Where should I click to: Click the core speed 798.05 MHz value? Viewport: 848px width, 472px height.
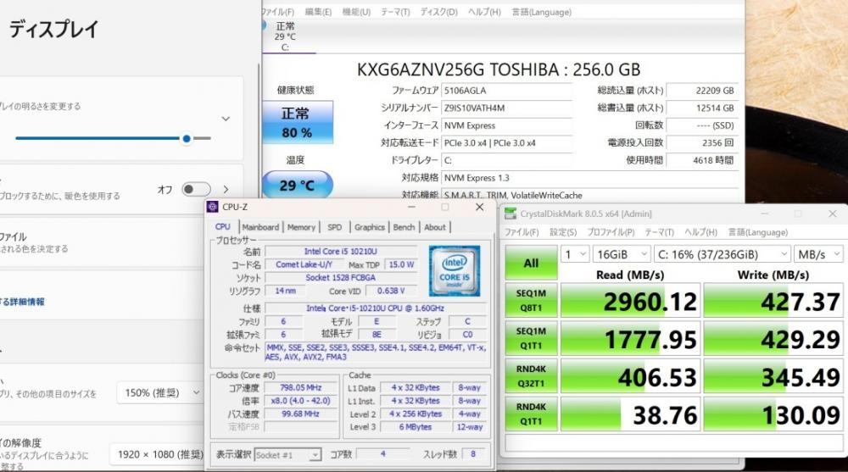[301, 387]
